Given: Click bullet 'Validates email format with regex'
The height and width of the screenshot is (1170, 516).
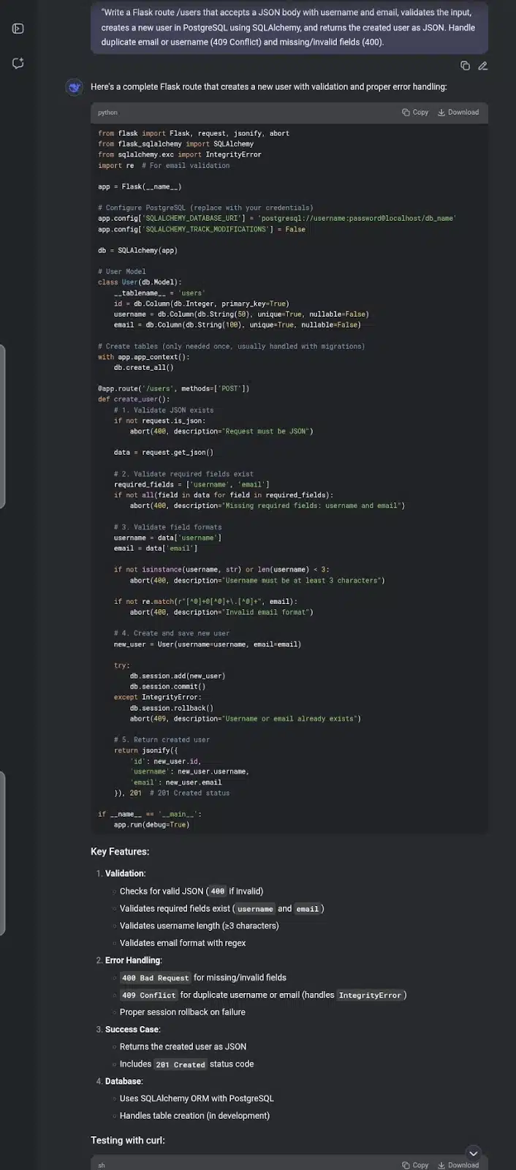Looking at the screenshot, I should tap(183, 943).
